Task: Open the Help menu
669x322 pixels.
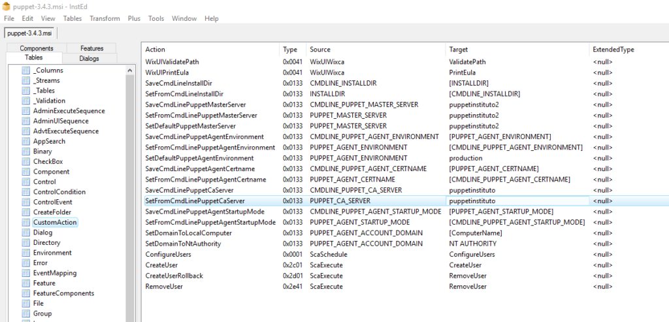Action: click(212, 18)
